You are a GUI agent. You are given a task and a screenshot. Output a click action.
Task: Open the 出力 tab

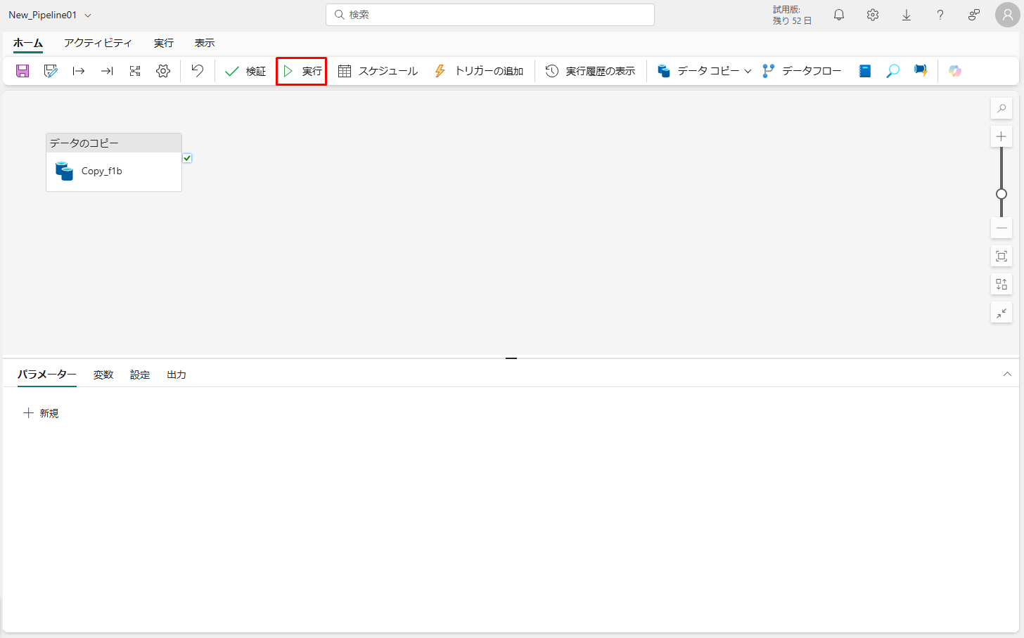[x=177, y=375]
